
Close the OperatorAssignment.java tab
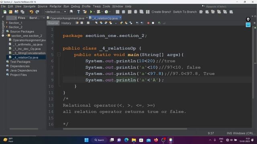[x=87, y=18]
